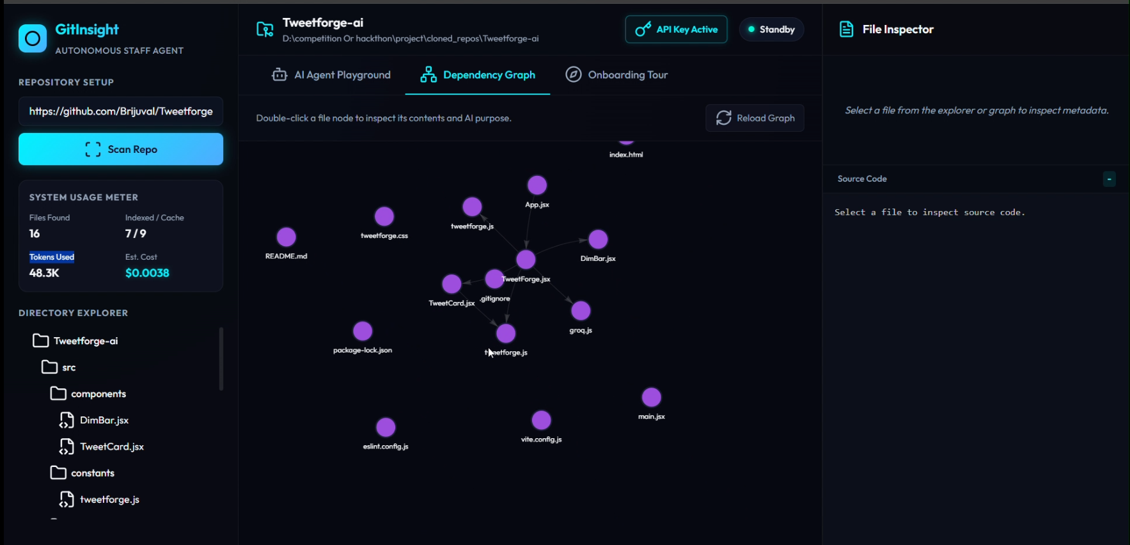Click the folder icon beside src

coord(49,367)
